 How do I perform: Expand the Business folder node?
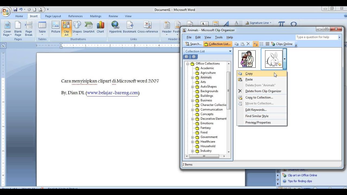click(x=192, y=100)
